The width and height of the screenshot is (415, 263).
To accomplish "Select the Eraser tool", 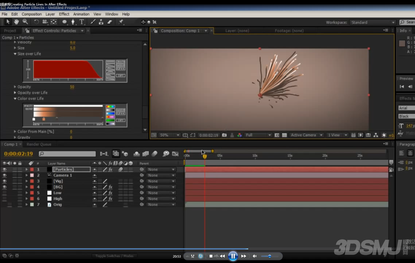I will pyautogui.click(x=110, y=22).
